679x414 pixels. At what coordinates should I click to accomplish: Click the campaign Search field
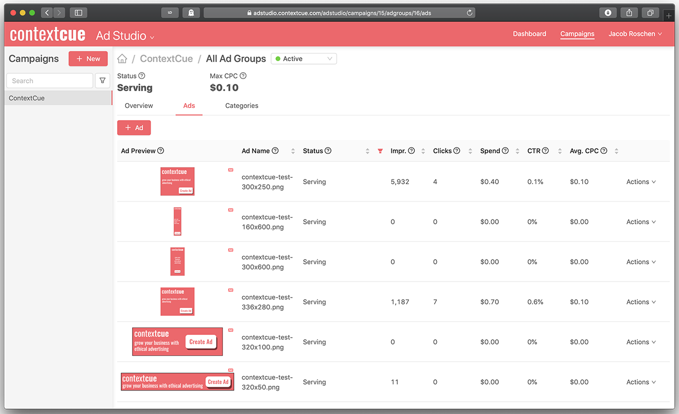[50, 81]
